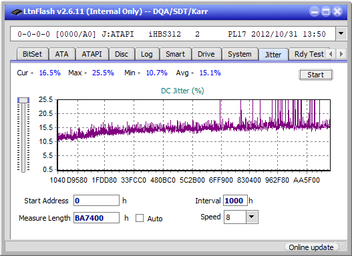The height and width of the screenshot is (256, 352).
Task: Click the LtnFlash chip icon in title bar
Action: (x=17, y=11)
